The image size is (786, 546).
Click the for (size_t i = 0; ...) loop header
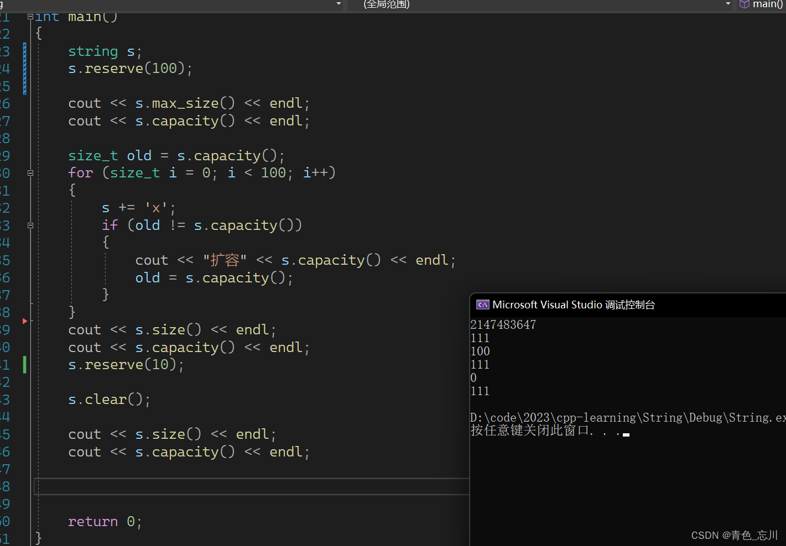coord(202,173)
